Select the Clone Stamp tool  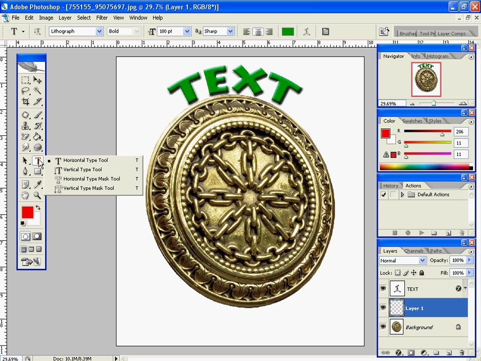tap(26, 125)
